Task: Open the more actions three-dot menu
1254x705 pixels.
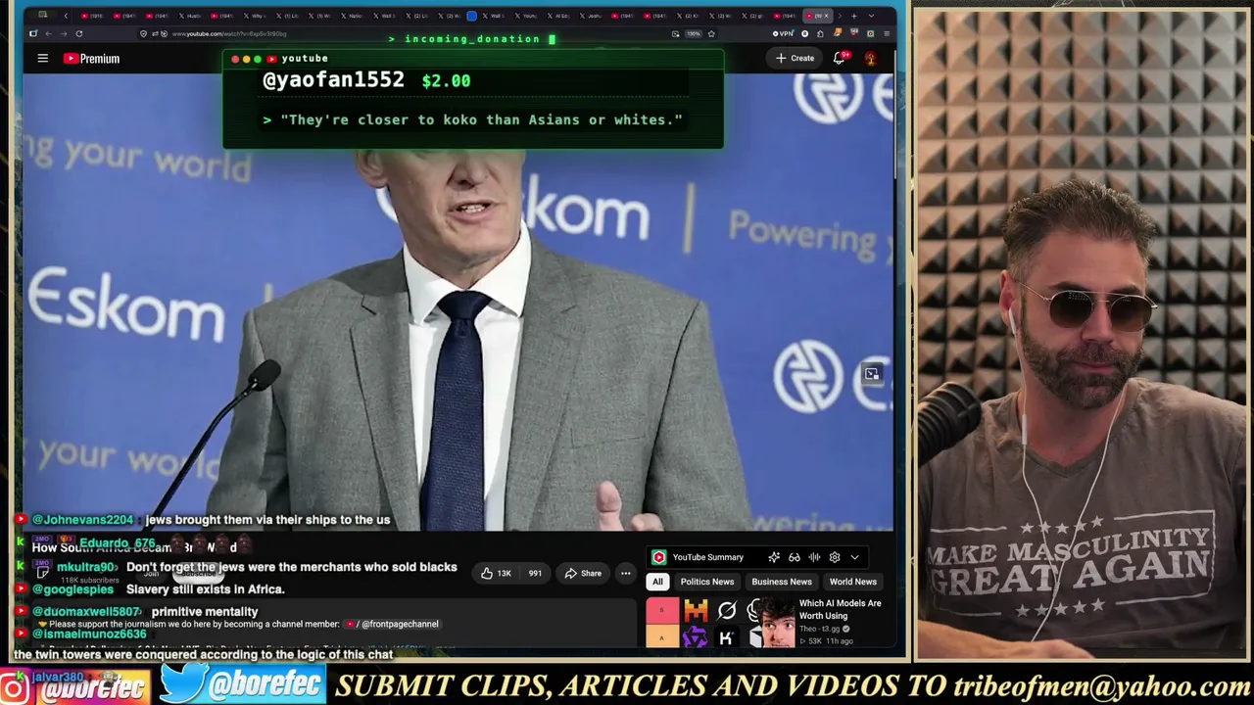Action: [x=625, y=574]
